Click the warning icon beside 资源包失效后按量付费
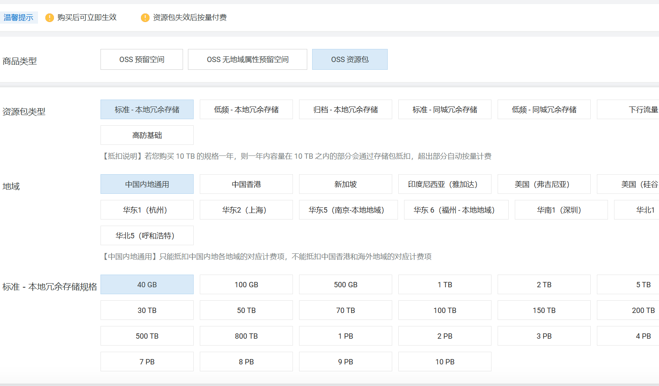The image size is (659, 386). [x=145, y=18]
